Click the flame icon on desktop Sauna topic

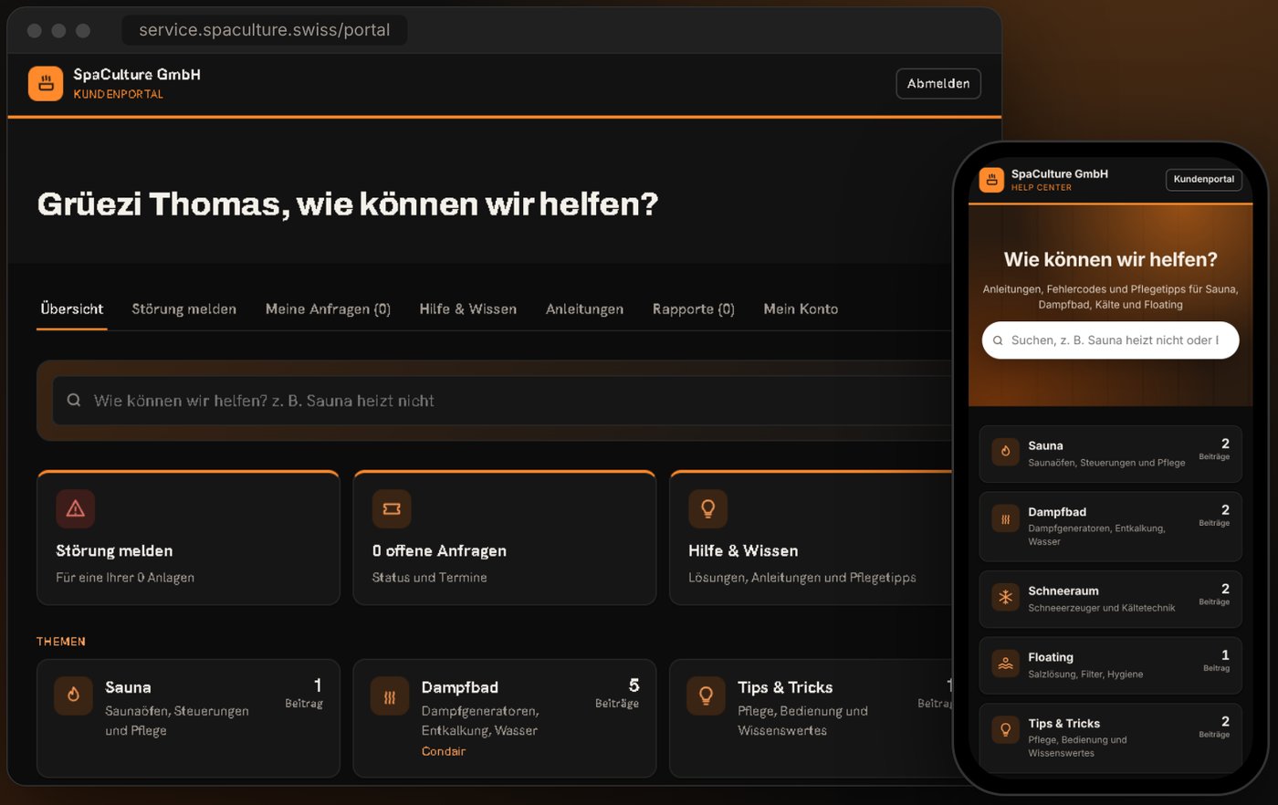point(73,695)
